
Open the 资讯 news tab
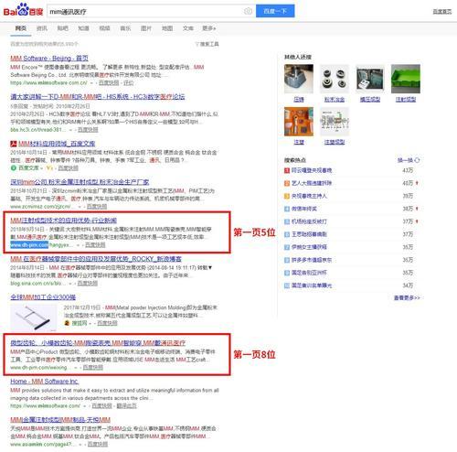click(x=42, y=28)
